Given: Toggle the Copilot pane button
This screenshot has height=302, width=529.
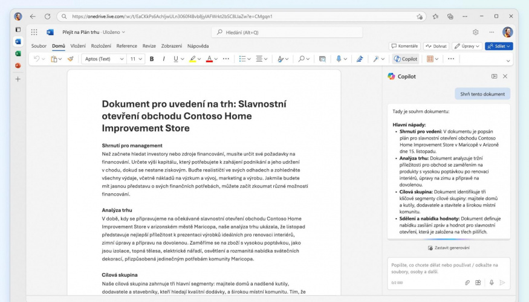Looking at the screenshot, I should (406, 59).
